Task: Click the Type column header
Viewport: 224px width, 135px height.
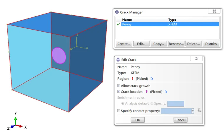Action: [172, 19]
